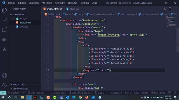Open Photoshop from the taskbar

pos(42,97)
